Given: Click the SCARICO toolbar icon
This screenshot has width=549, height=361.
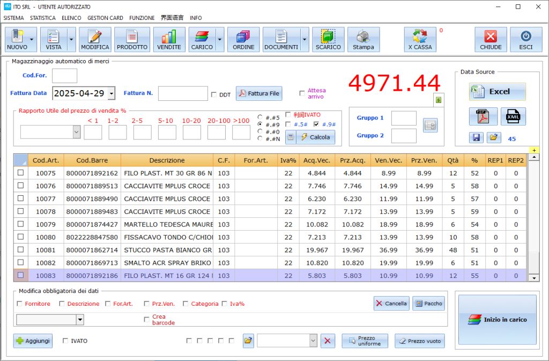Looking at the screenshot, I should (328, 40).
